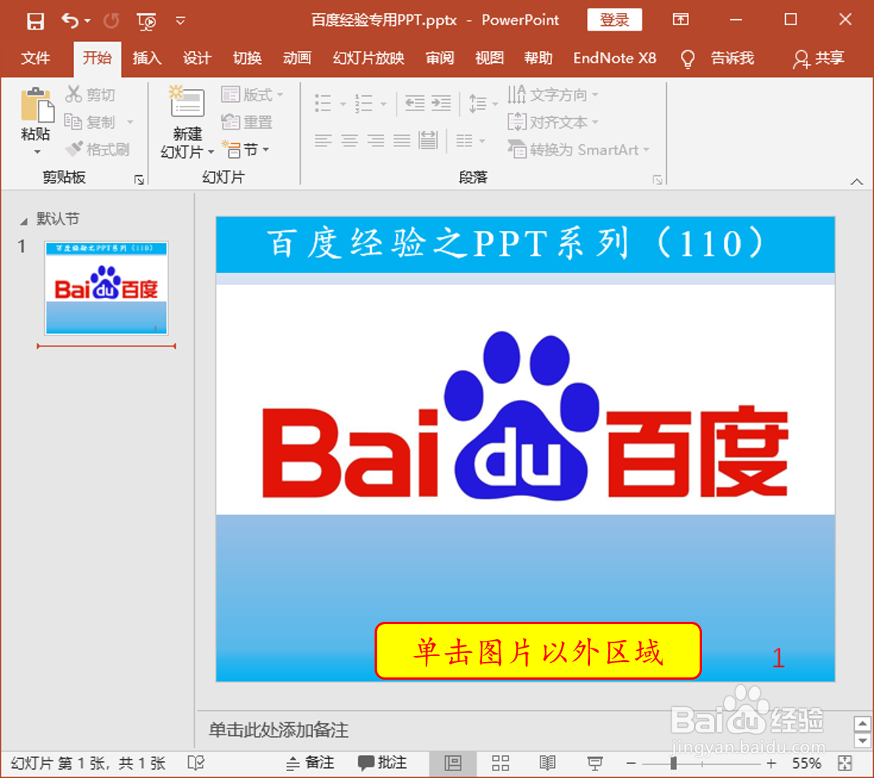
Task: Open the 文字方向 dropdown
Action: tap(553, 94)
